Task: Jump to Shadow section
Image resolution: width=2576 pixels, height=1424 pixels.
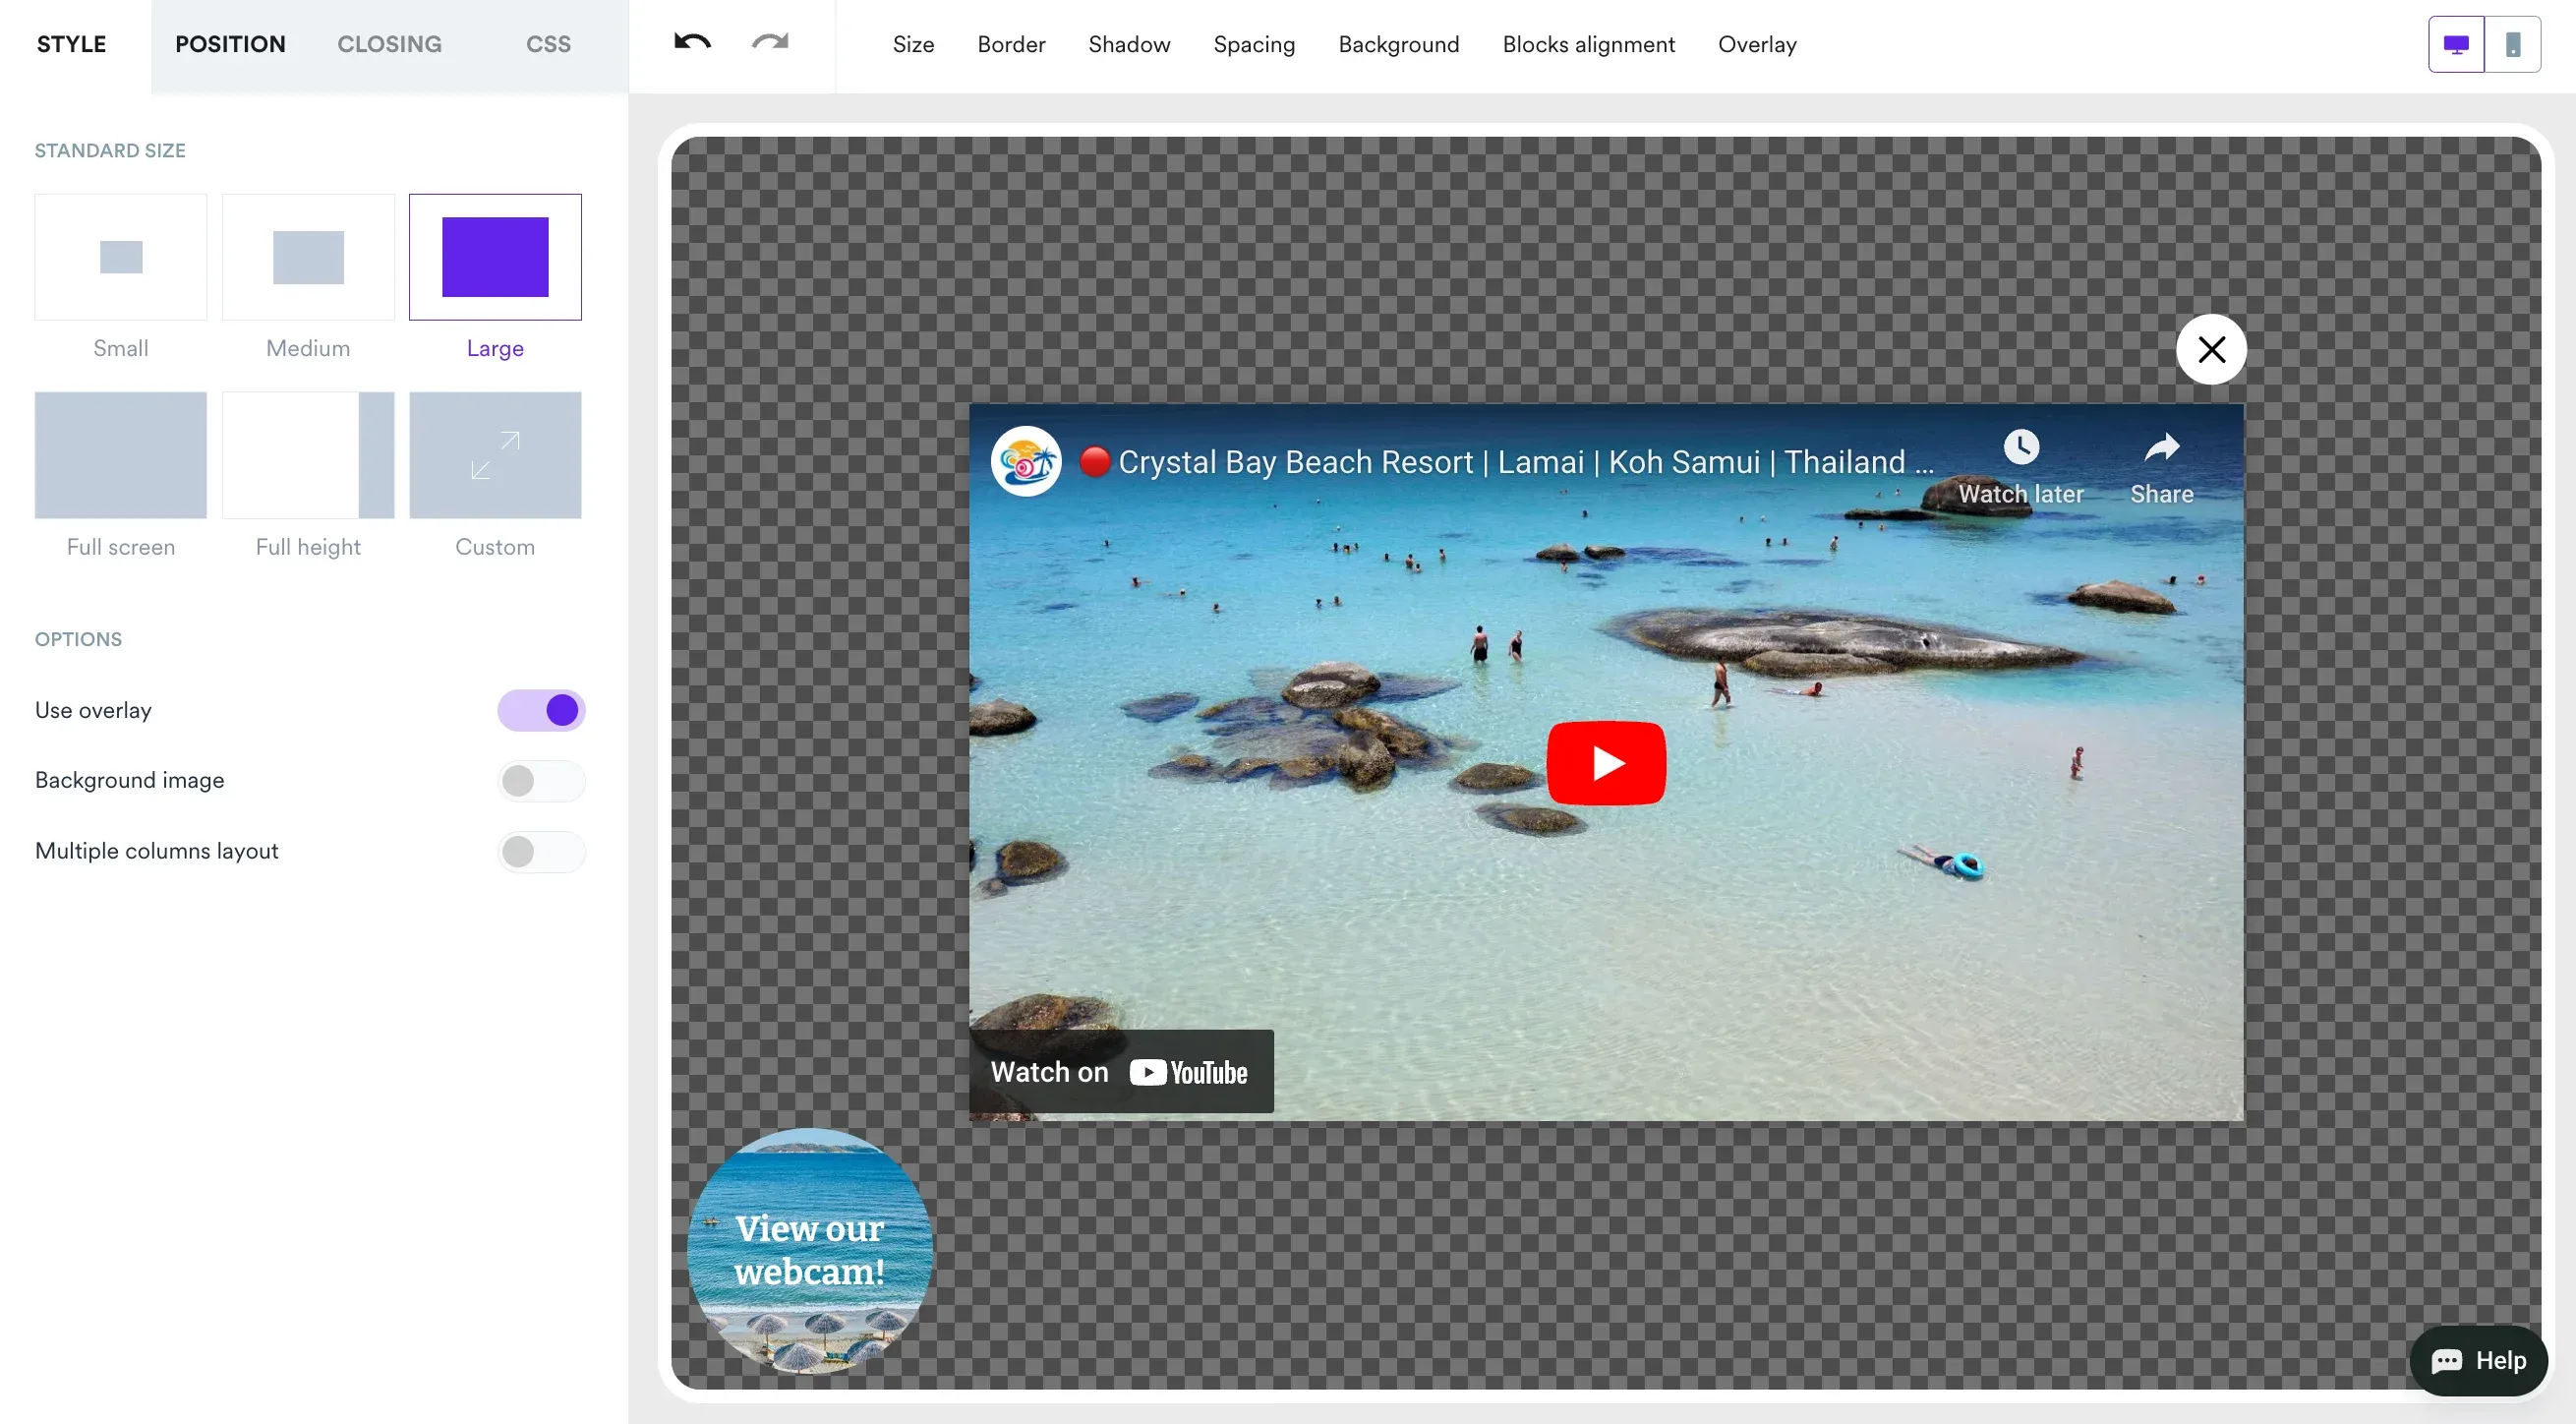Action: (x=1129, y=44)
